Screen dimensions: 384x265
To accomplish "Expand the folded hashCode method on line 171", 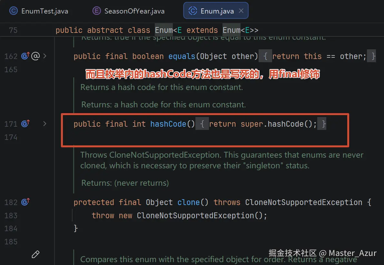I will pyautogui.click(x=44, y=124).
